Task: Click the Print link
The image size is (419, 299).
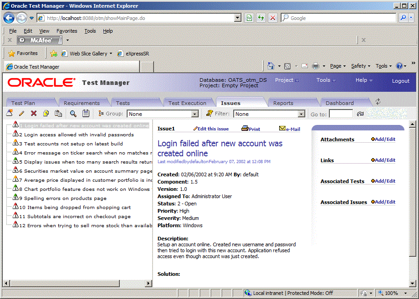Action: [250, 129]
